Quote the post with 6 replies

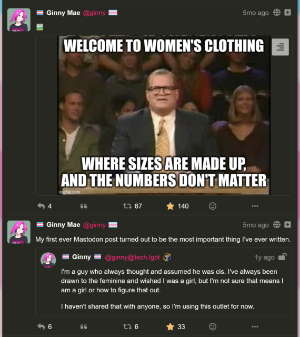coord(84,327)
